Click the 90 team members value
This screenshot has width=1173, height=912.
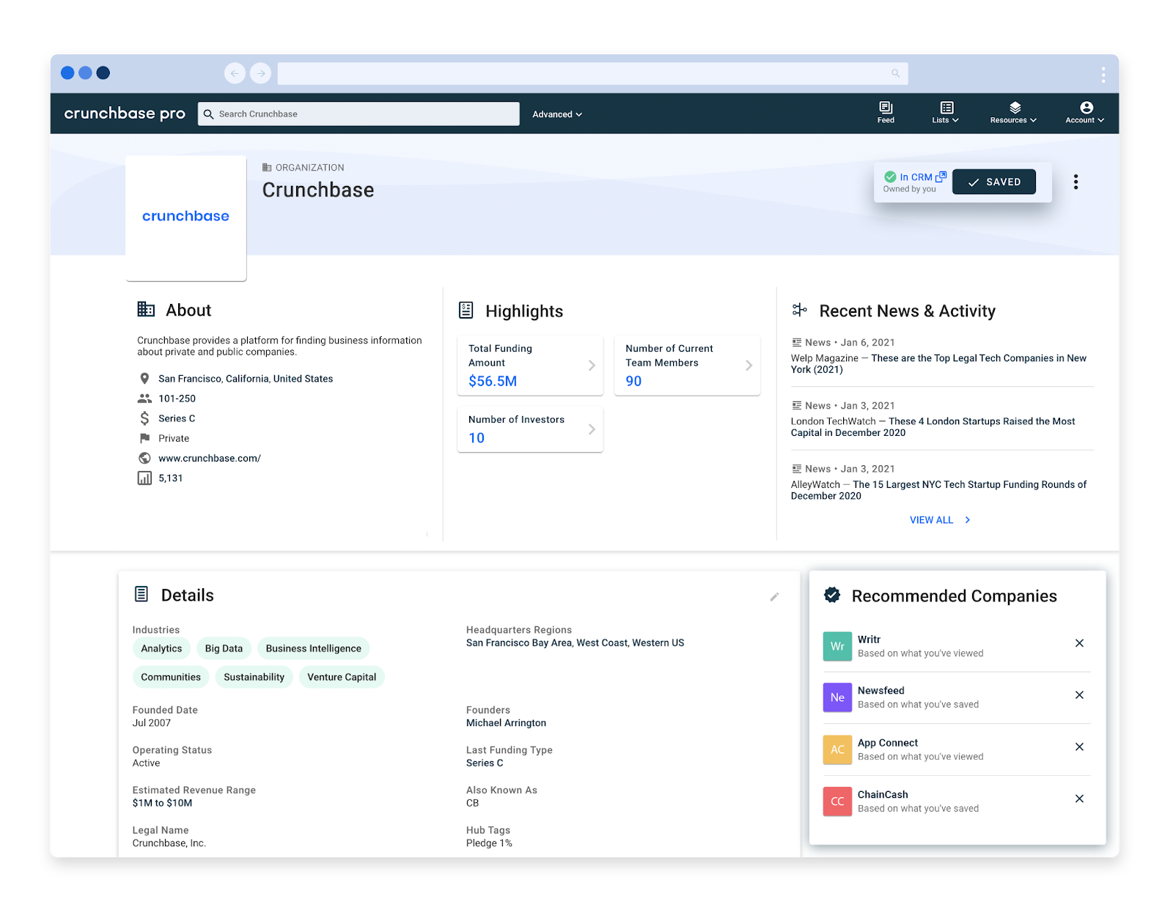pos(633,381)
